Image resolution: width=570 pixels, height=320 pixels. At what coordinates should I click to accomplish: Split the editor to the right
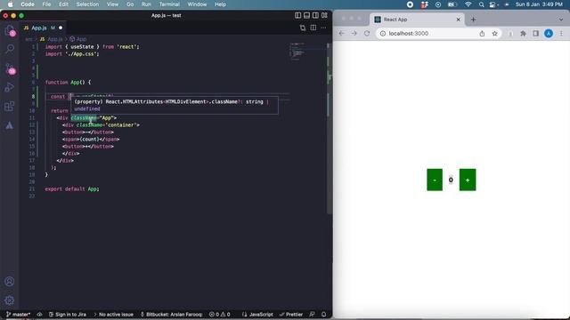(313, 28)
